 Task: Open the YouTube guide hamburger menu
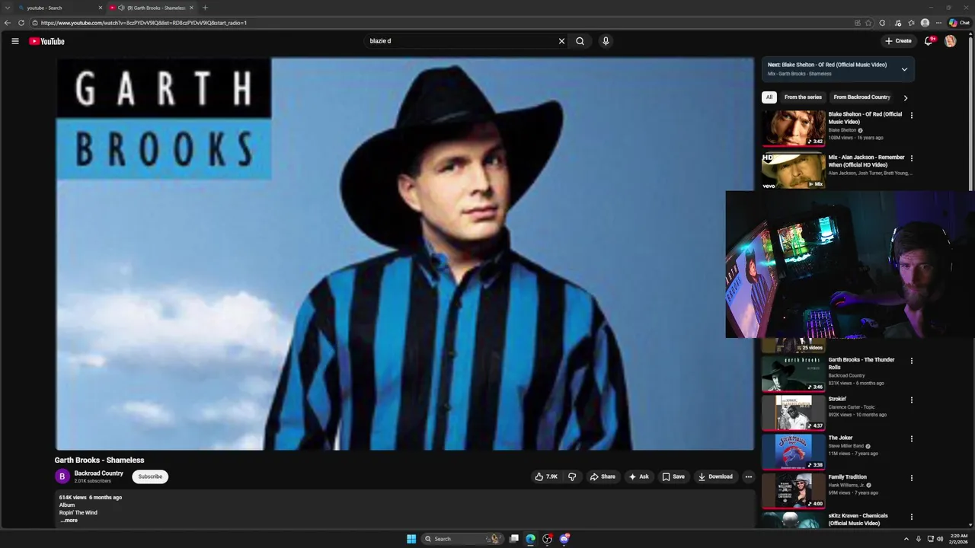point(14,41)
